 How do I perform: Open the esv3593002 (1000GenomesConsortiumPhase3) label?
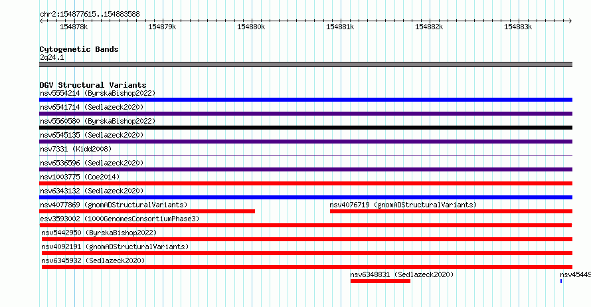coord(120,219)
